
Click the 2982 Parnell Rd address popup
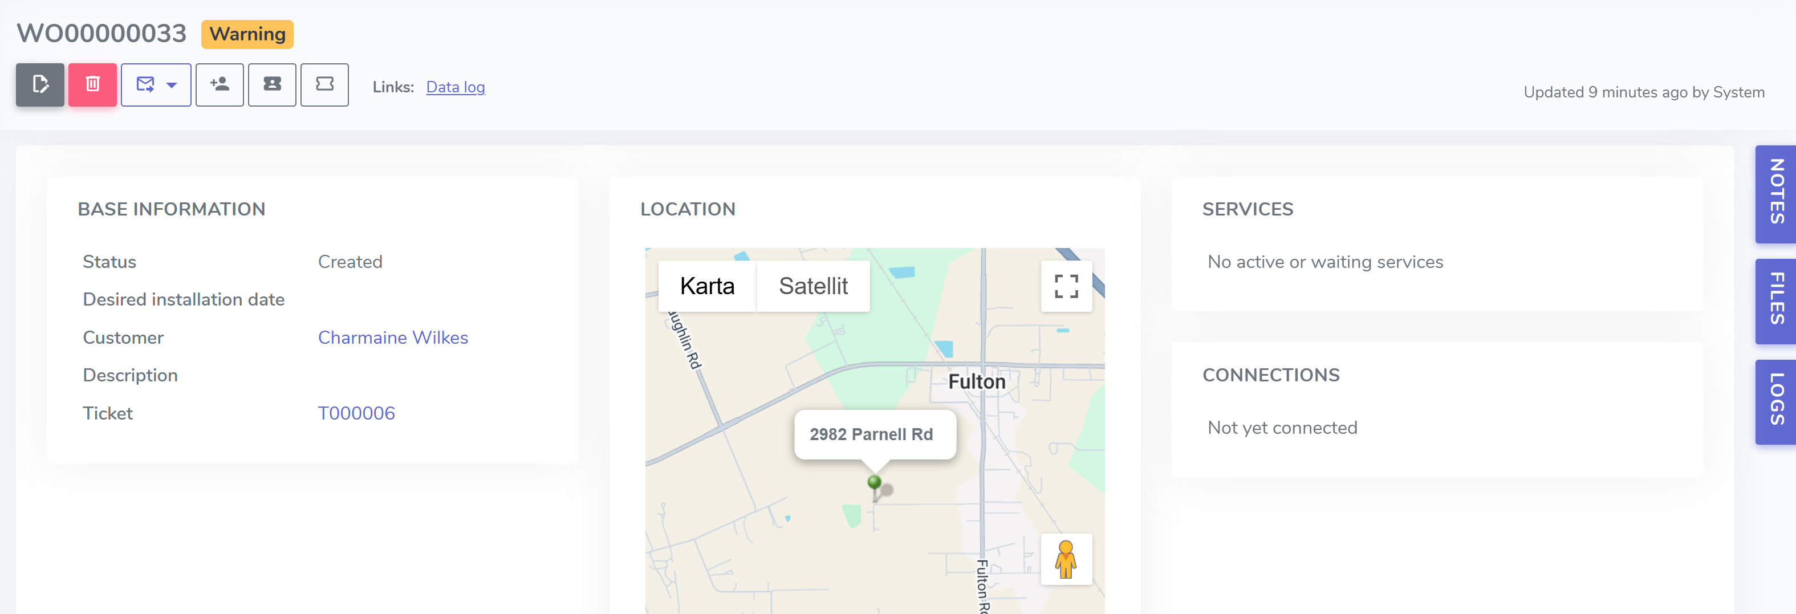click(874, 434)
